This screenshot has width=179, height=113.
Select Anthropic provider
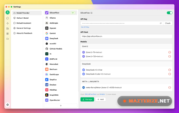(61, 23)
